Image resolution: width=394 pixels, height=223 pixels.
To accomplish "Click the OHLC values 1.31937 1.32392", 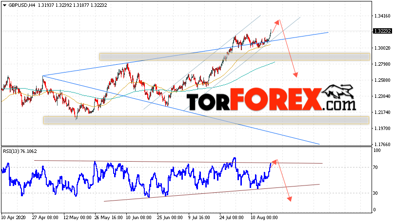I will (55, 5).
